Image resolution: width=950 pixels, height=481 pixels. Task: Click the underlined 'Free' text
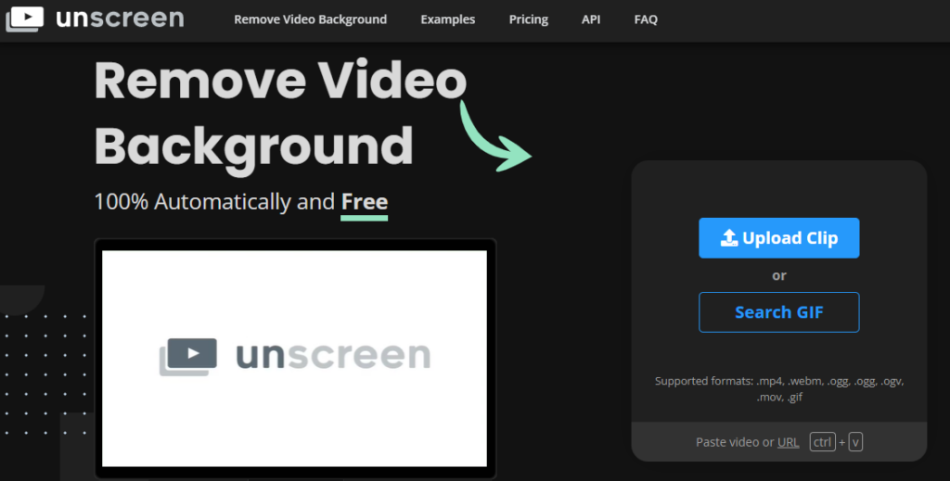364,201
